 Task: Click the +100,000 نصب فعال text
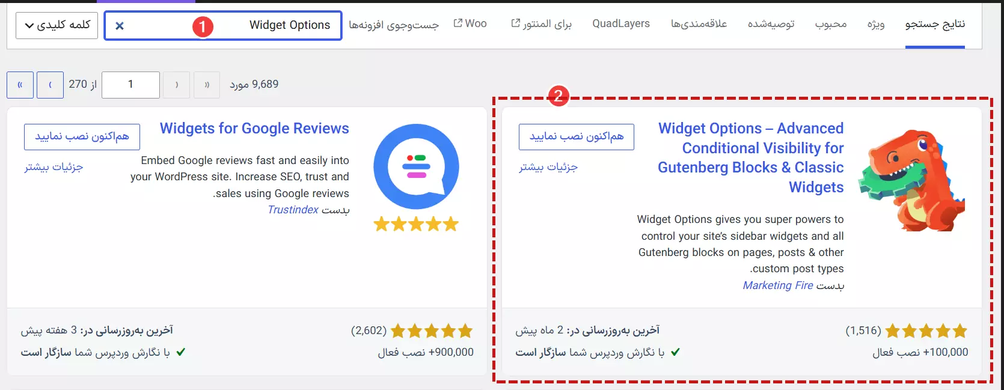(920, 353)
